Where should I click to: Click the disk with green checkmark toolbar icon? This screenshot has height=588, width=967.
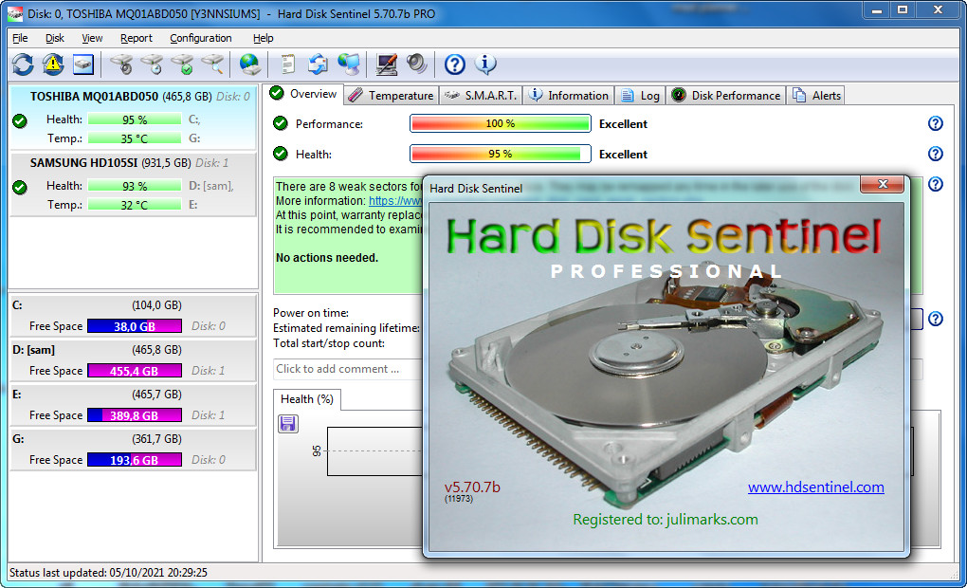click(x=183, y=64)
